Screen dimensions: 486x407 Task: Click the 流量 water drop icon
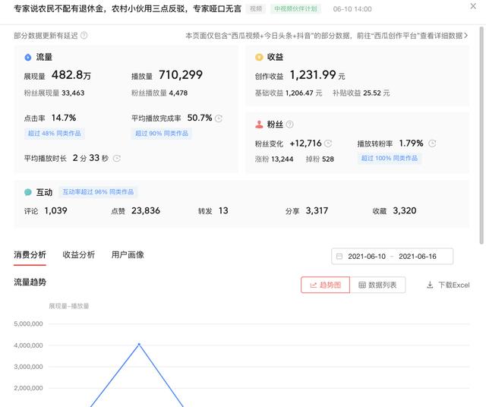[x=28, y=57]
